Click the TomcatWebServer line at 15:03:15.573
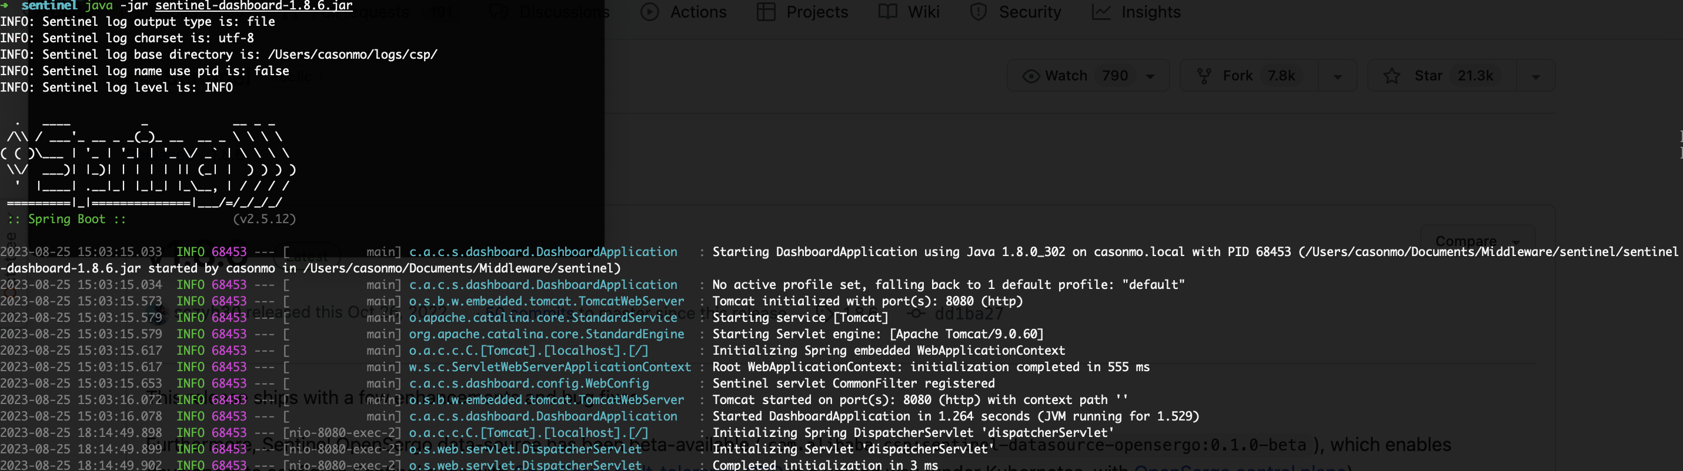 tap(511, 301)
